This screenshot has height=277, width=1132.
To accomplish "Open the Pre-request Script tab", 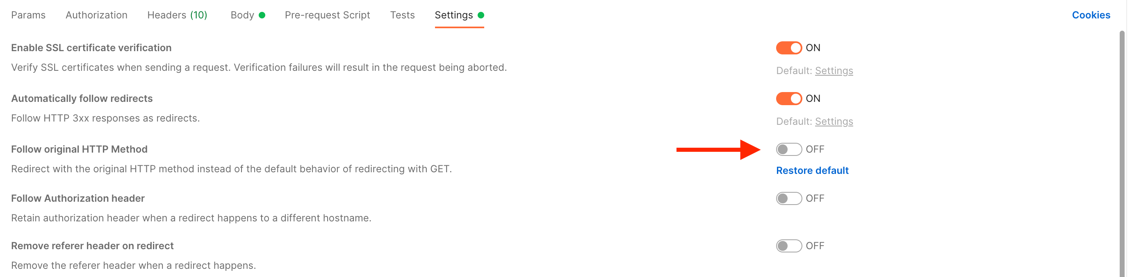I will coord(327,15).
